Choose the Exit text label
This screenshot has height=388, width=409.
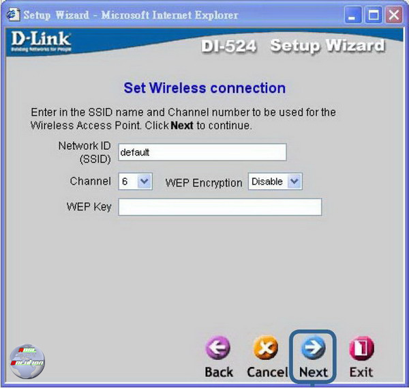click(361, 372)
